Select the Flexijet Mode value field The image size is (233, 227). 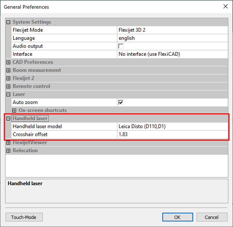coord(146,30)
